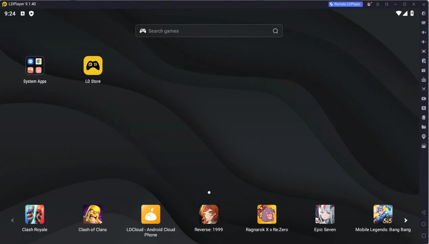This screenshot has width=429, height=244.
Task: Open the operation recorder sidebar icon
Action: pos(424,61)
